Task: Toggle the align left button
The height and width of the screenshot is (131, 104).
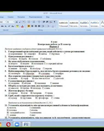Action: coord(29,26)
